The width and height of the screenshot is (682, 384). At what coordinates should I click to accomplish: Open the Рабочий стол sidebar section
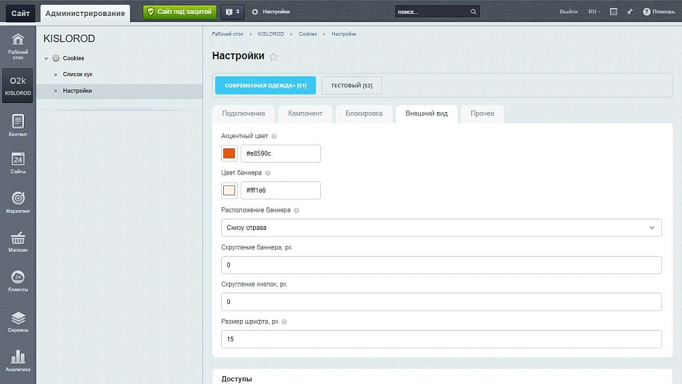(x=18, y=47)
